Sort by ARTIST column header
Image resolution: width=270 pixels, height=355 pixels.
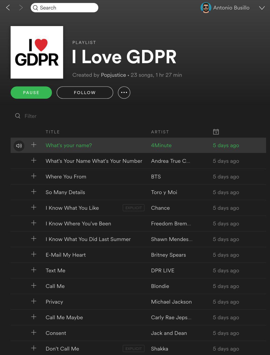160,132
